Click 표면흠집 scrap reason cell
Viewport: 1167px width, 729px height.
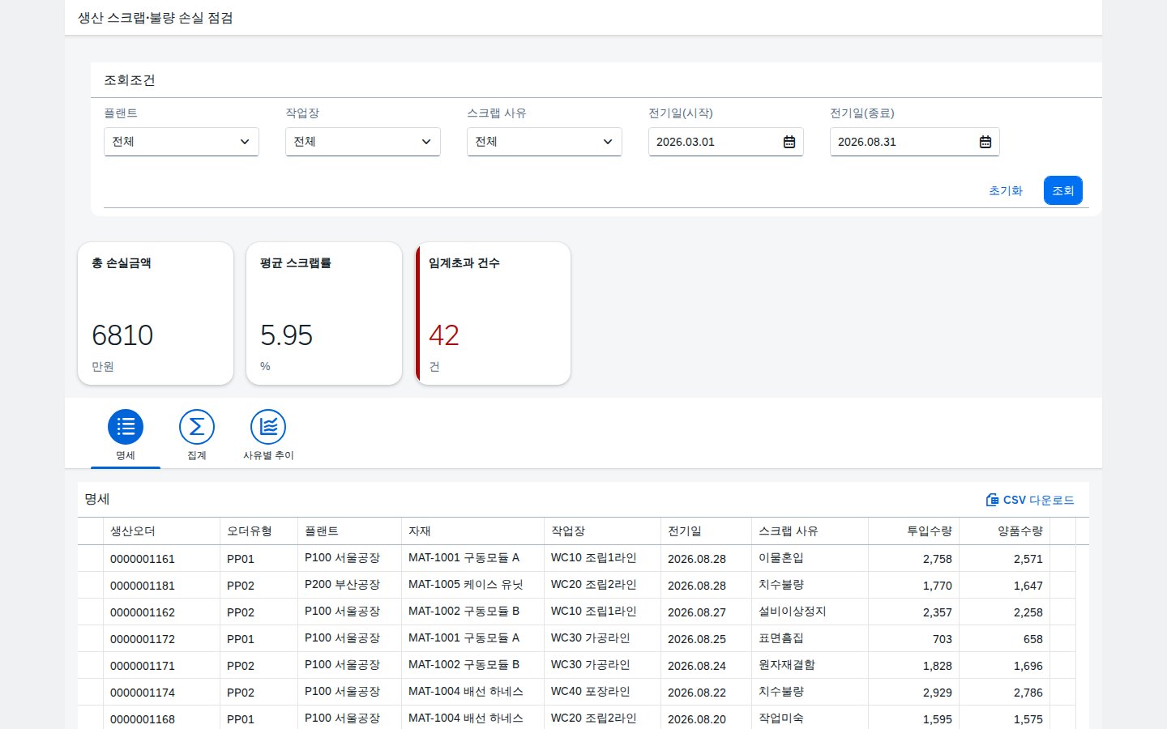tap(810, 638)
